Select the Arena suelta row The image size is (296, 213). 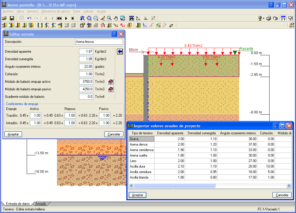coord(210,155)
